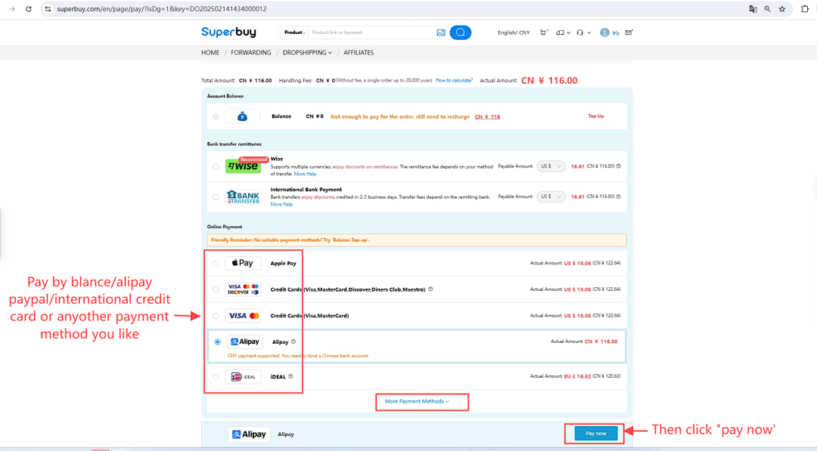Viewport: 817px width, 451px height.
Task: Open the messages envelope icon
Action: [x=629, y=32]
